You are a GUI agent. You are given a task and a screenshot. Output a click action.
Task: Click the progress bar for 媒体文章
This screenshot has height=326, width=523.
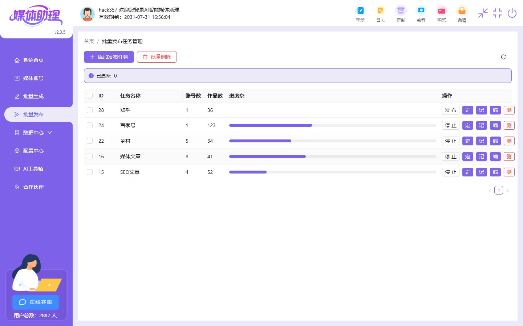332,156
